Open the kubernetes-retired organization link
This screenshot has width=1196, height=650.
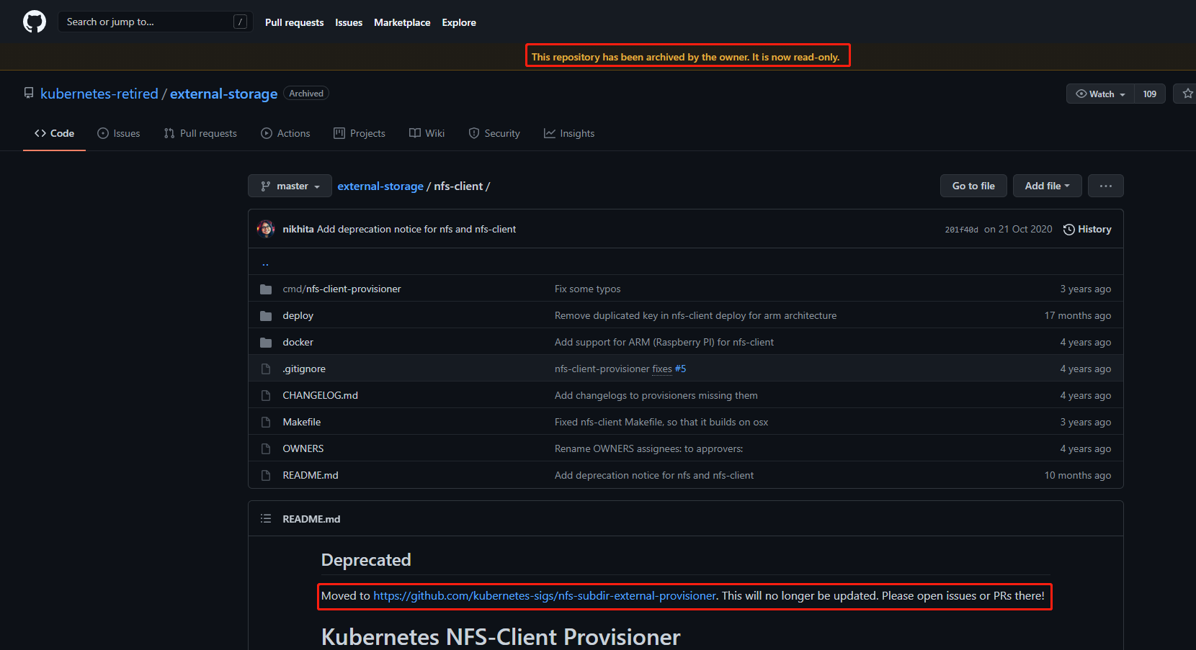99,94
